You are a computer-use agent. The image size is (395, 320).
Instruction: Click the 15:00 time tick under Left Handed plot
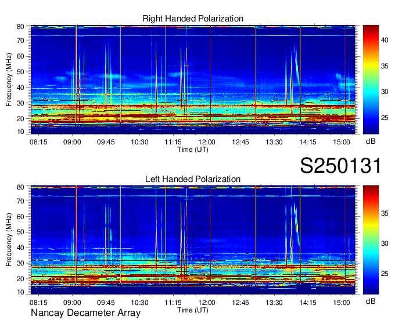(342, 303)
